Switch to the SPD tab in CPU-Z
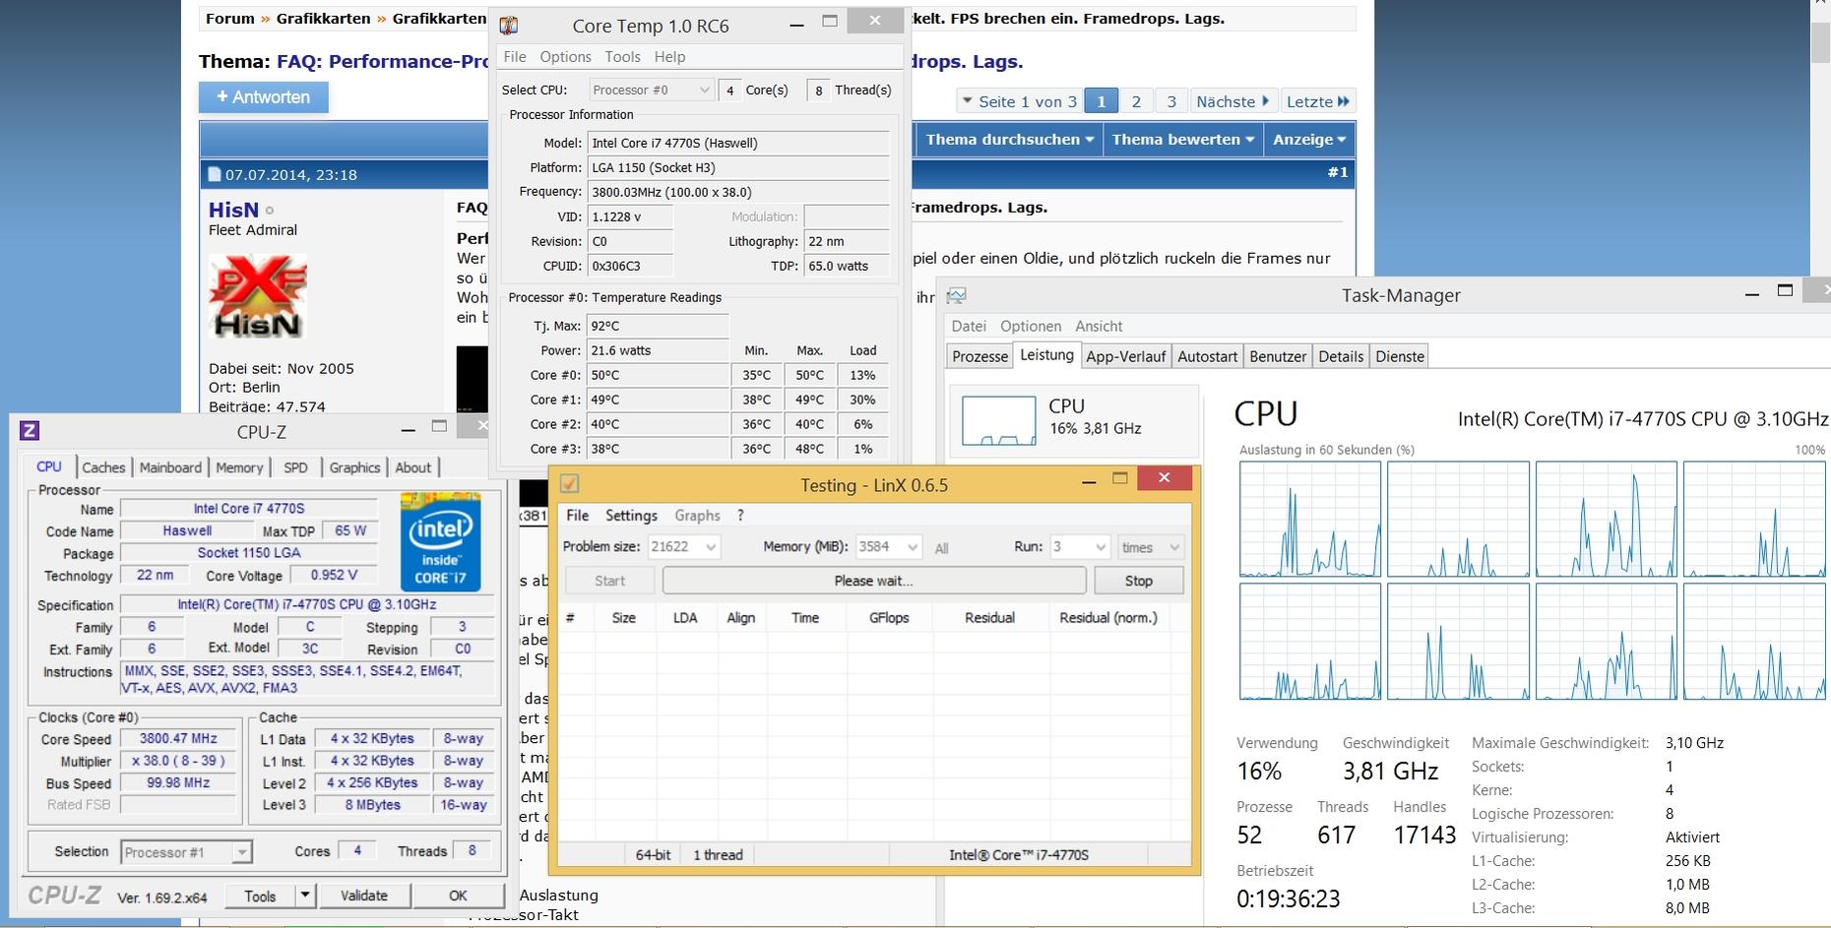Viewport: 1831px width, 928px height. (x=295, y=467)
